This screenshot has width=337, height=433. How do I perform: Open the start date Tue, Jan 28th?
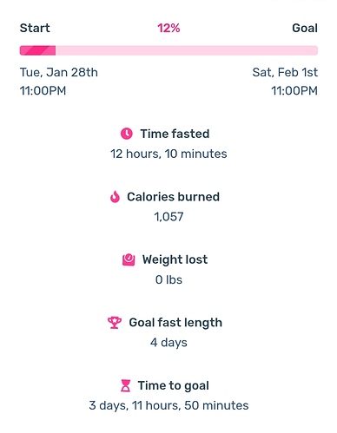point(59,72)
